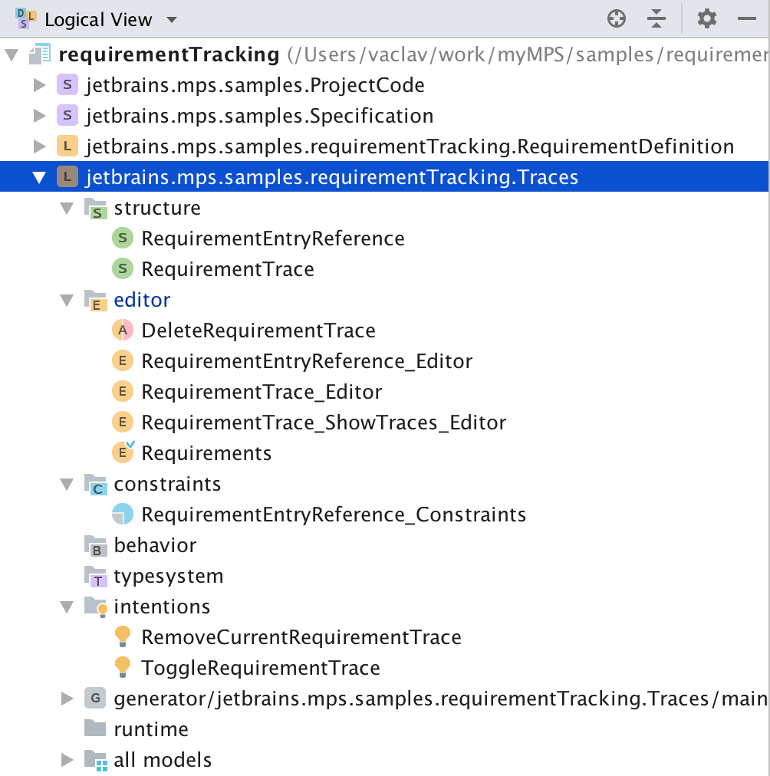Click the structure folder icon
Screen dimensions: 770x776
coord(95,208)
